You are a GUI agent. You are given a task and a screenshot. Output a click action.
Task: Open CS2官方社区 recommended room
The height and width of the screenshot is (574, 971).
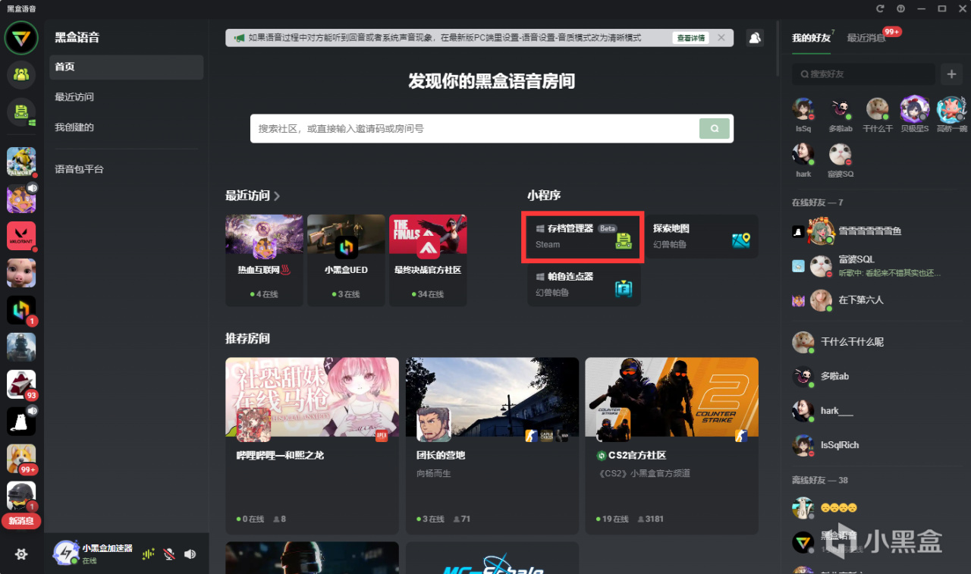[x=671, y=446]
